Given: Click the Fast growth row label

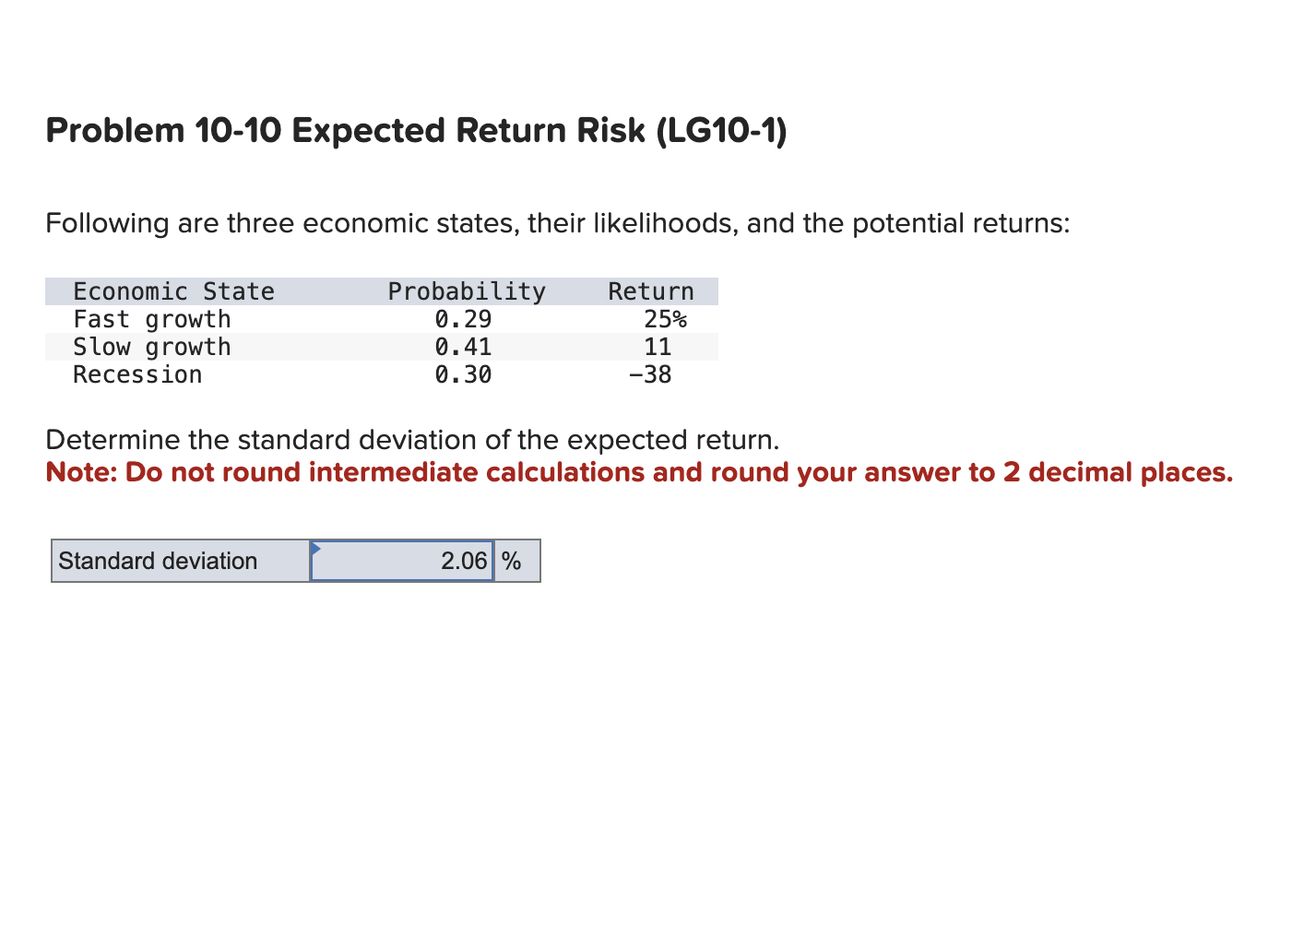Looking at the screenshot, I should [x=152, y=319].
